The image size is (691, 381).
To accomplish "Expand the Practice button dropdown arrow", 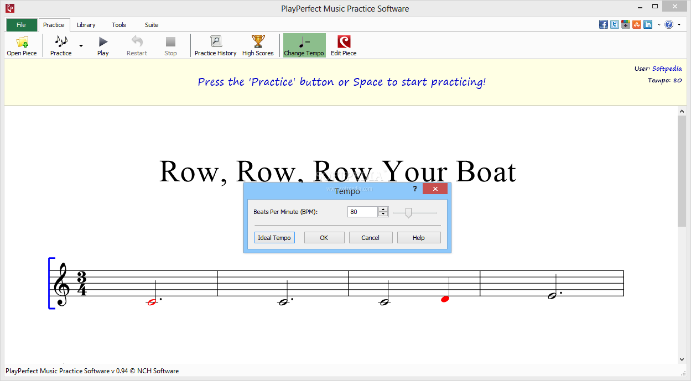I will (81, 45).
